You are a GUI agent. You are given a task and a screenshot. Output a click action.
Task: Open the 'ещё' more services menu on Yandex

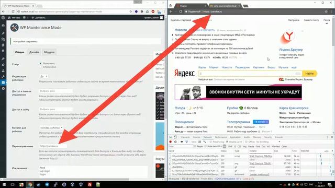[294, 67]
